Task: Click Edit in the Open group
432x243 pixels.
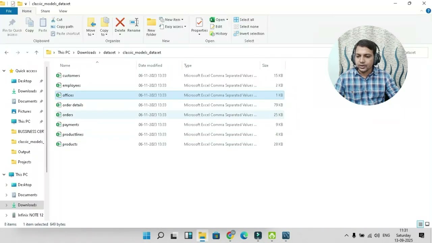Action: click(x=216, y=27)
